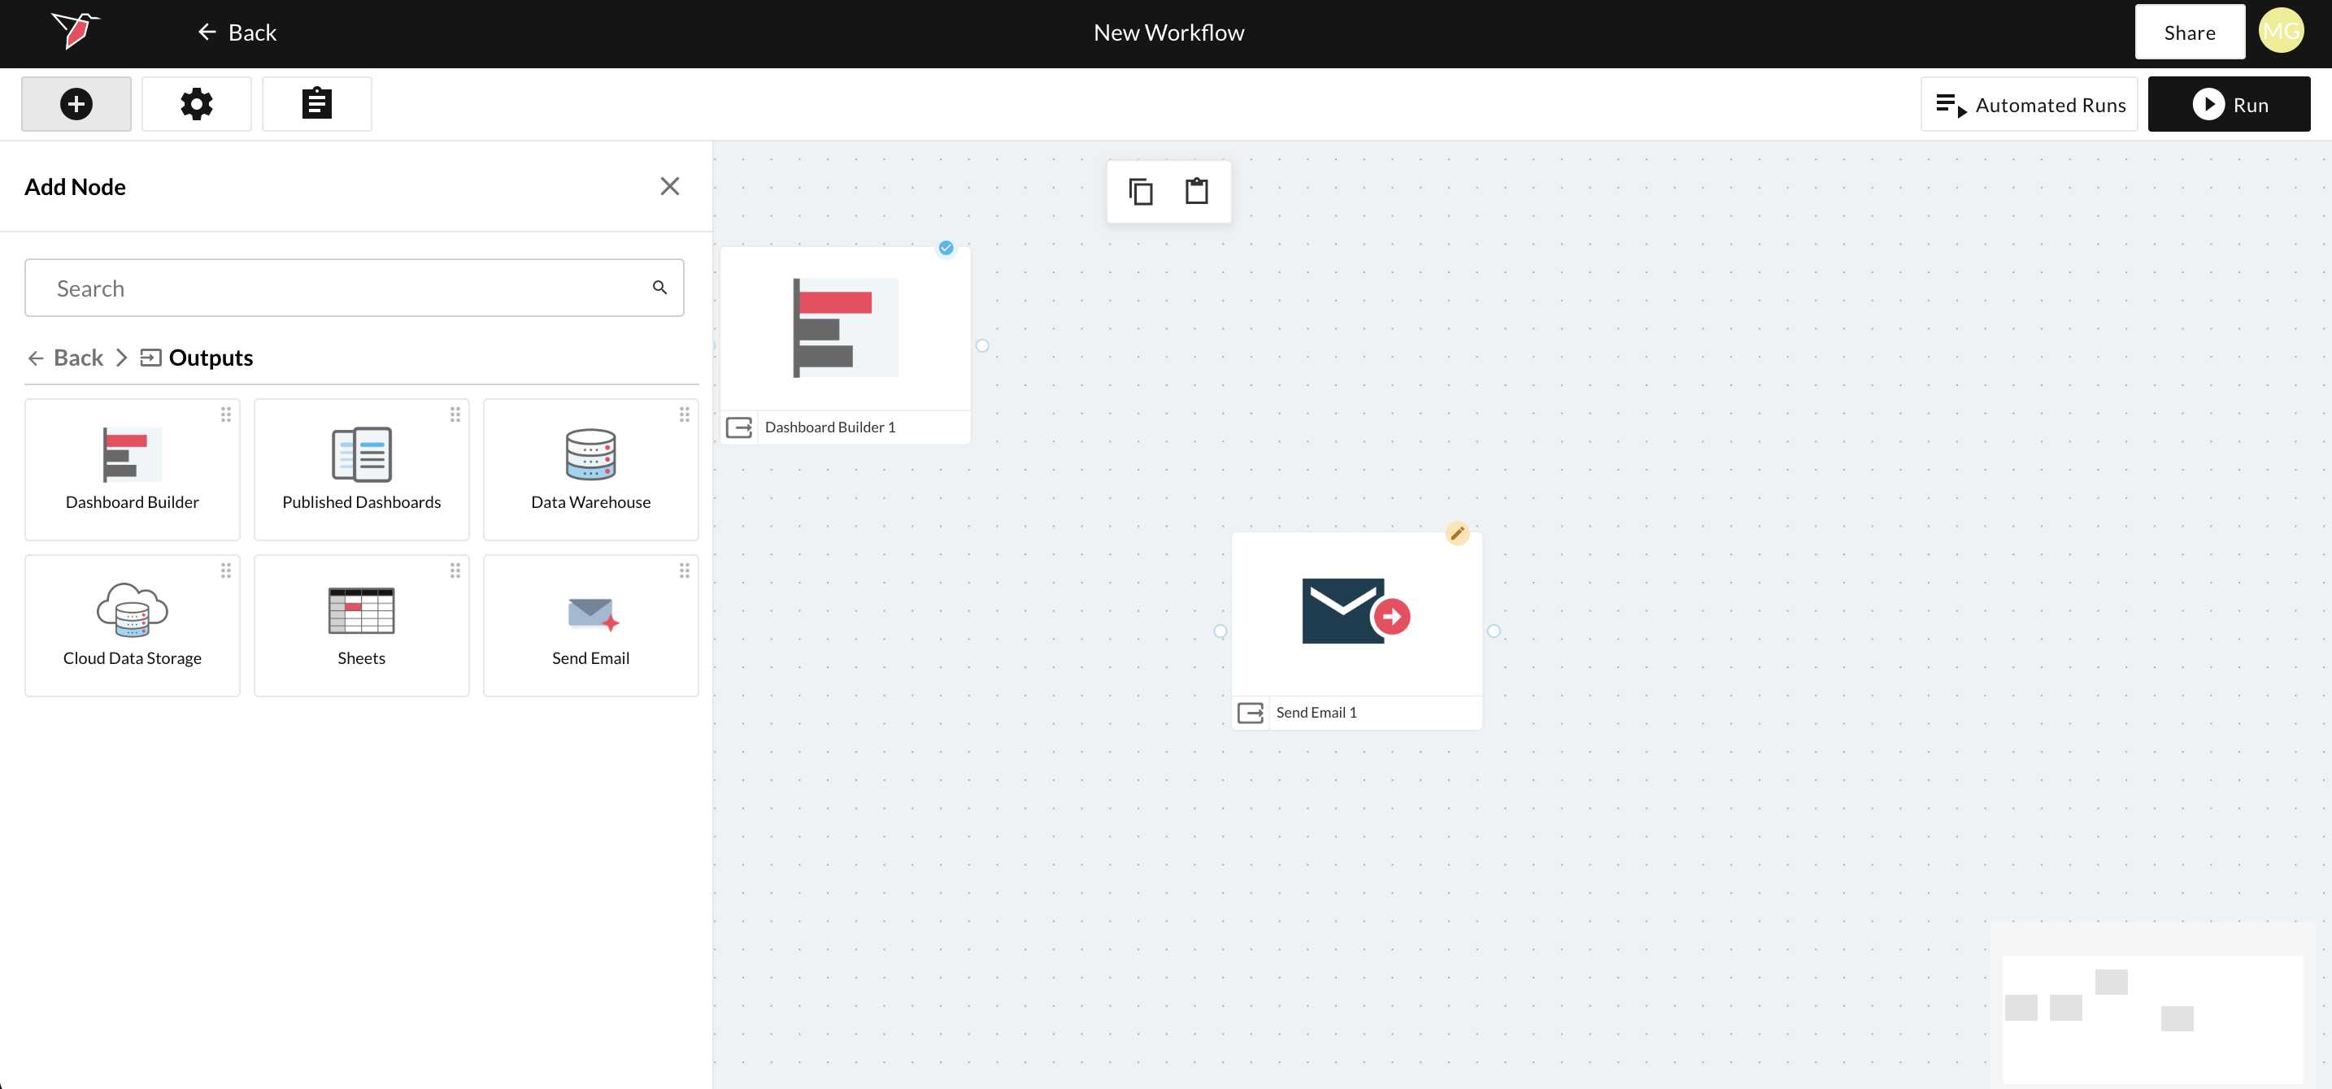Click the Outputs breadcrumb label
Screen dimensions: 2332x1089
click(210, 358)
